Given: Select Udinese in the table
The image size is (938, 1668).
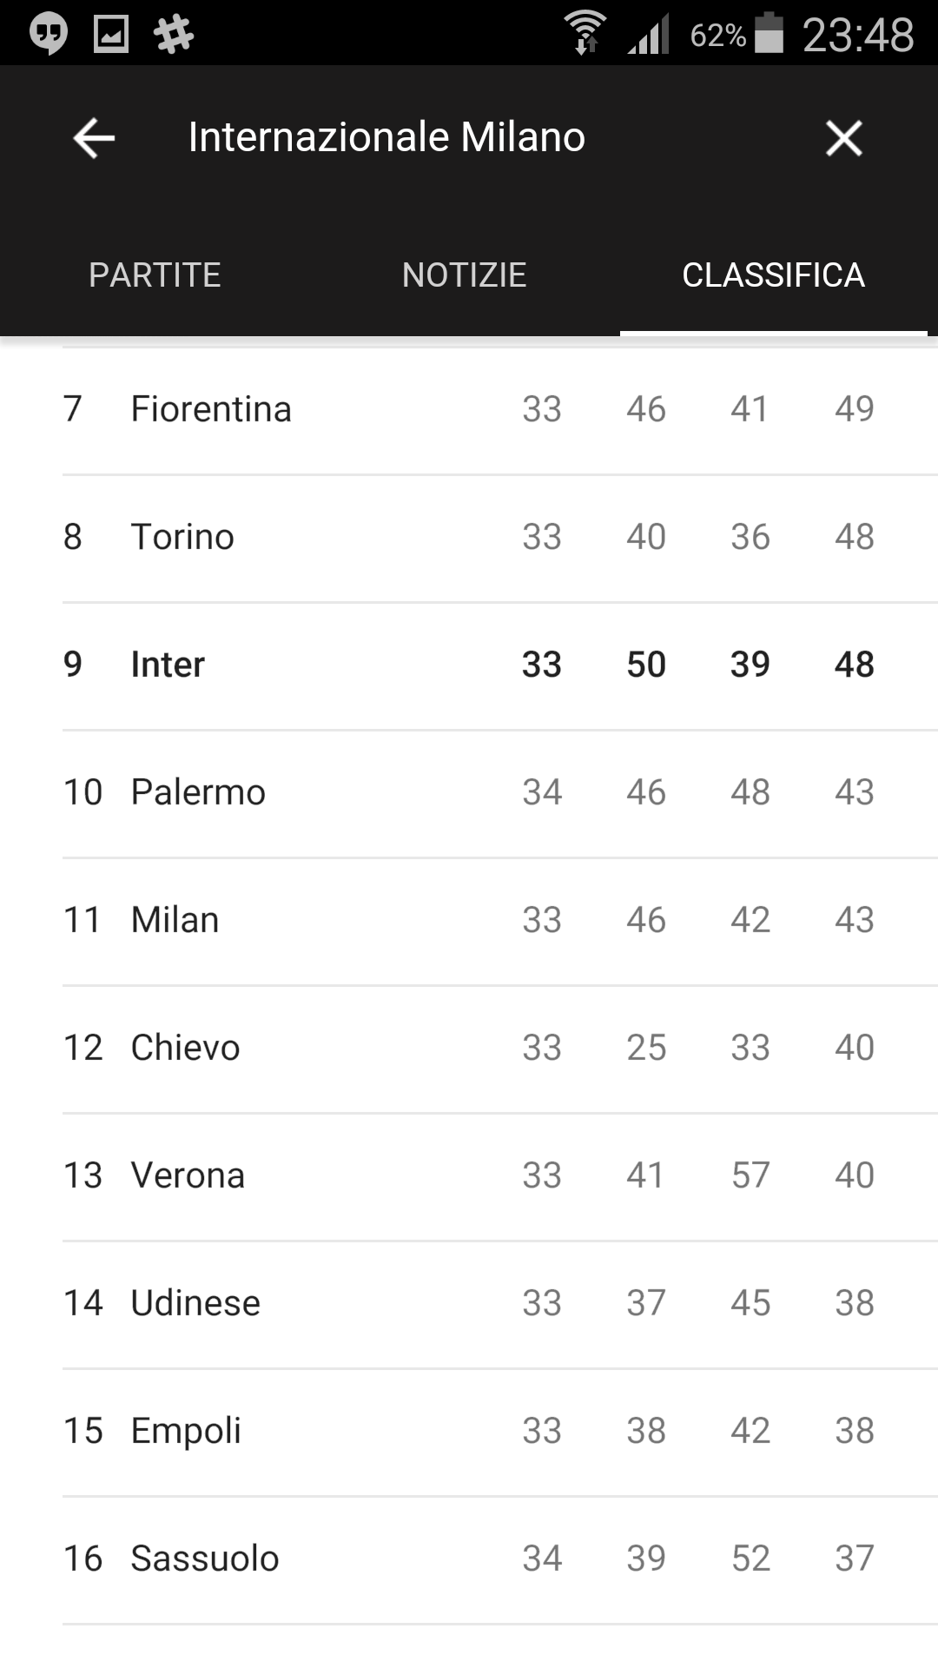Looking at the screenshot, I should (x=469, y=1304).
